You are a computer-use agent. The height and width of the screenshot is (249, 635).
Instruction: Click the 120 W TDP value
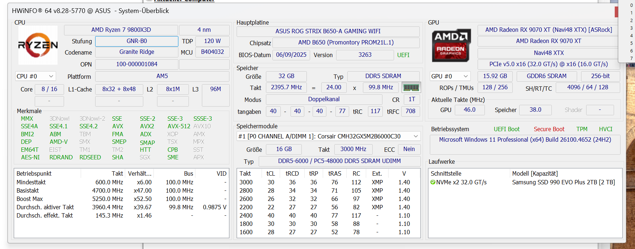212,41
